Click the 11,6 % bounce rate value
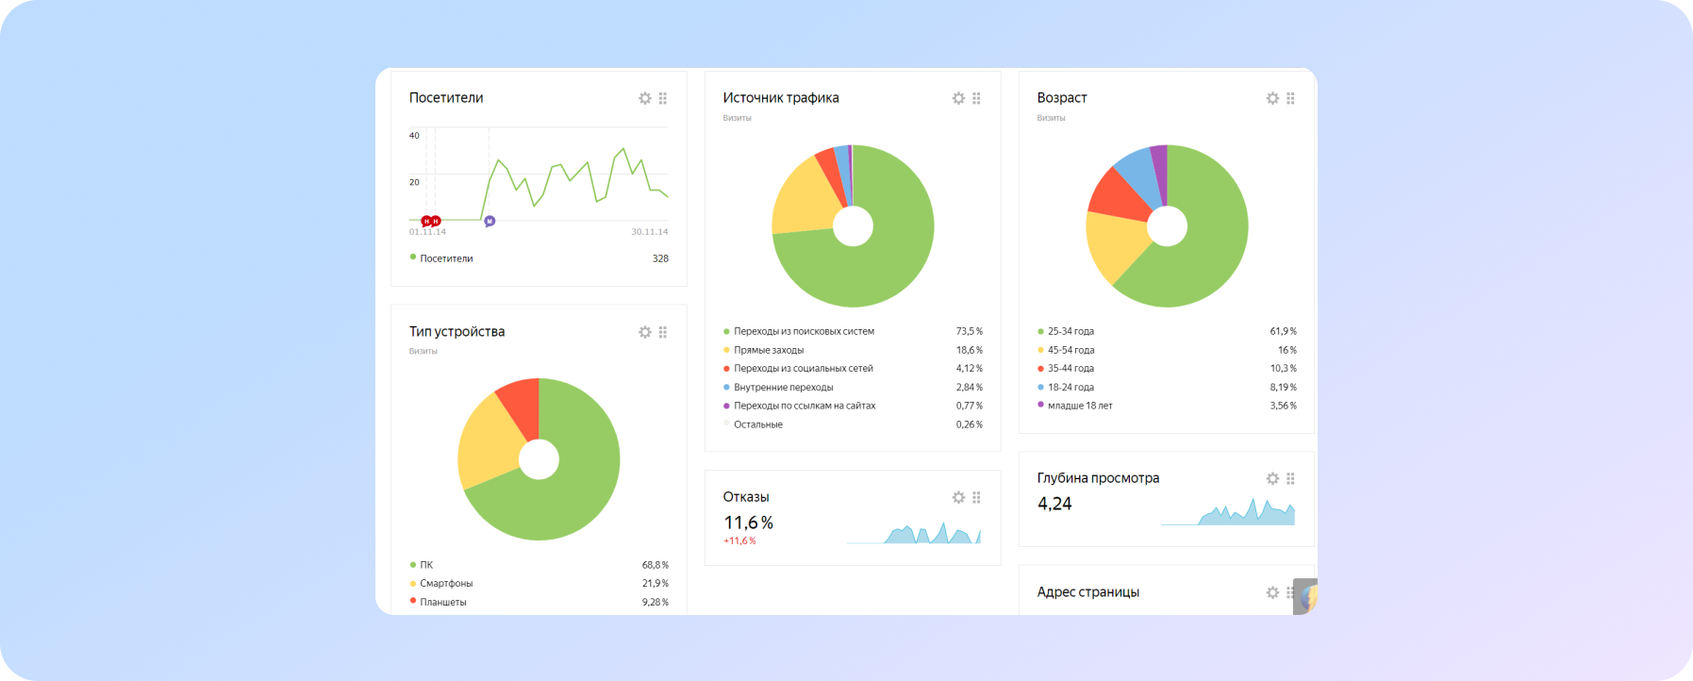 pos(748,523)
